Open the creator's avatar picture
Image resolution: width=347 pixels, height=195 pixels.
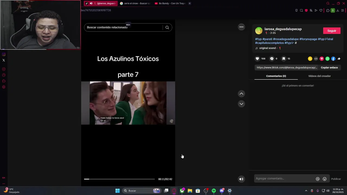(x=259, y=31)
